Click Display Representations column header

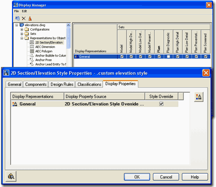(x=37, y=97)
